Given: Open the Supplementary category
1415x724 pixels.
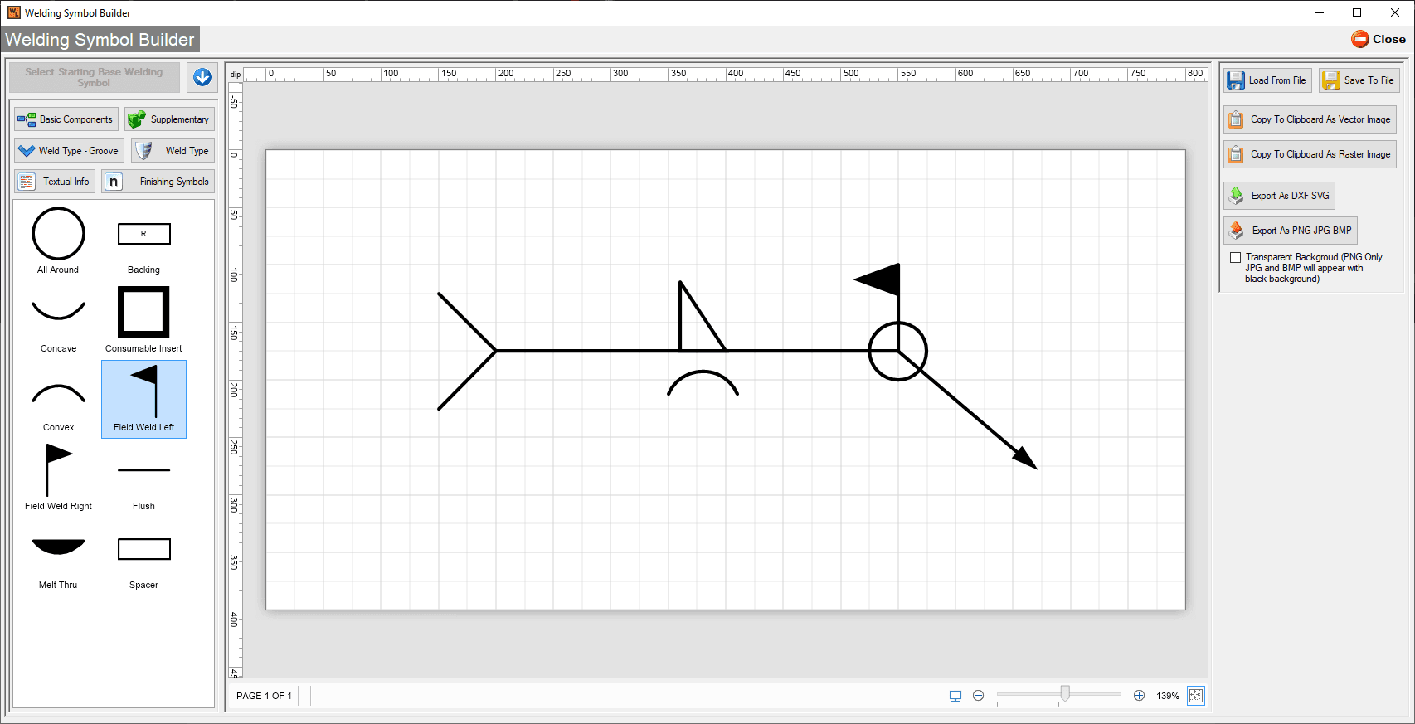Looking at the screenshot, I should (170, 119).
